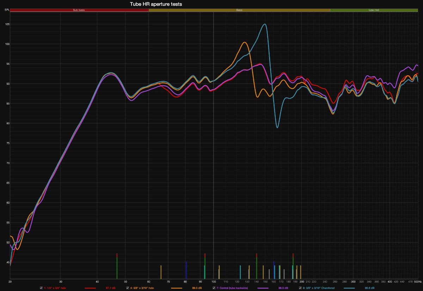Select the Low mid frequency band bar
The height and width of the screenshot is (291, 423).
(374, 10)
